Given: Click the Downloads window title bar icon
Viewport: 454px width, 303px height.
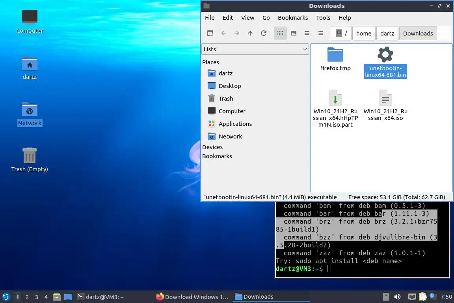Looking at the screenshot, I should point(207,6).
